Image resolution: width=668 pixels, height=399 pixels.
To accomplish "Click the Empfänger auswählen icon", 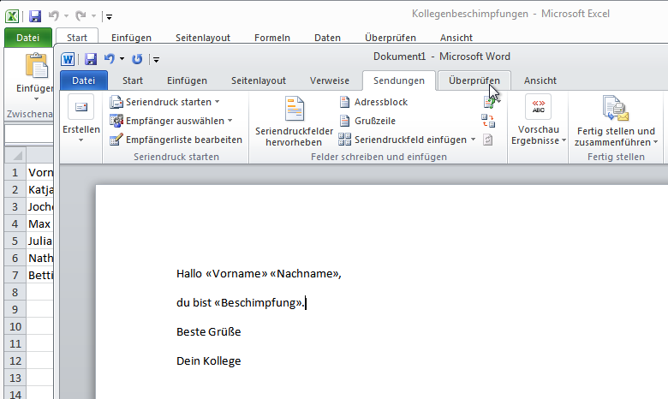I will (x=116, y=121).
